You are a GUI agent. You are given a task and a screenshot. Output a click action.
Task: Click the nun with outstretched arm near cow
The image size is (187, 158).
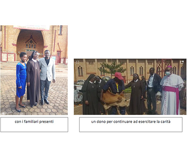(x=136, y=94)
